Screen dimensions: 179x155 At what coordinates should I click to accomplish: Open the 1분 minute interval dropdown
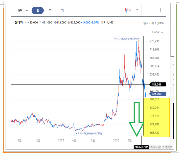[x=23, y=11]
